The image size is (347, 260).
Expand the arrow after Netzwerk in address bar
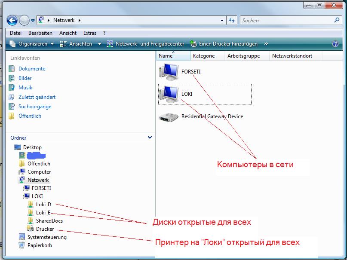tap(80, 20)
